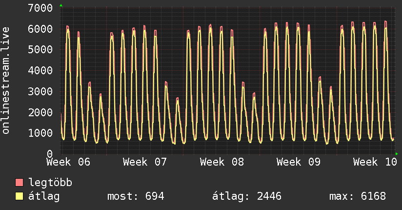This screenshot has width=402, height=210.
Task: Click the Week 07 axis label
Action: click(145, 162)
